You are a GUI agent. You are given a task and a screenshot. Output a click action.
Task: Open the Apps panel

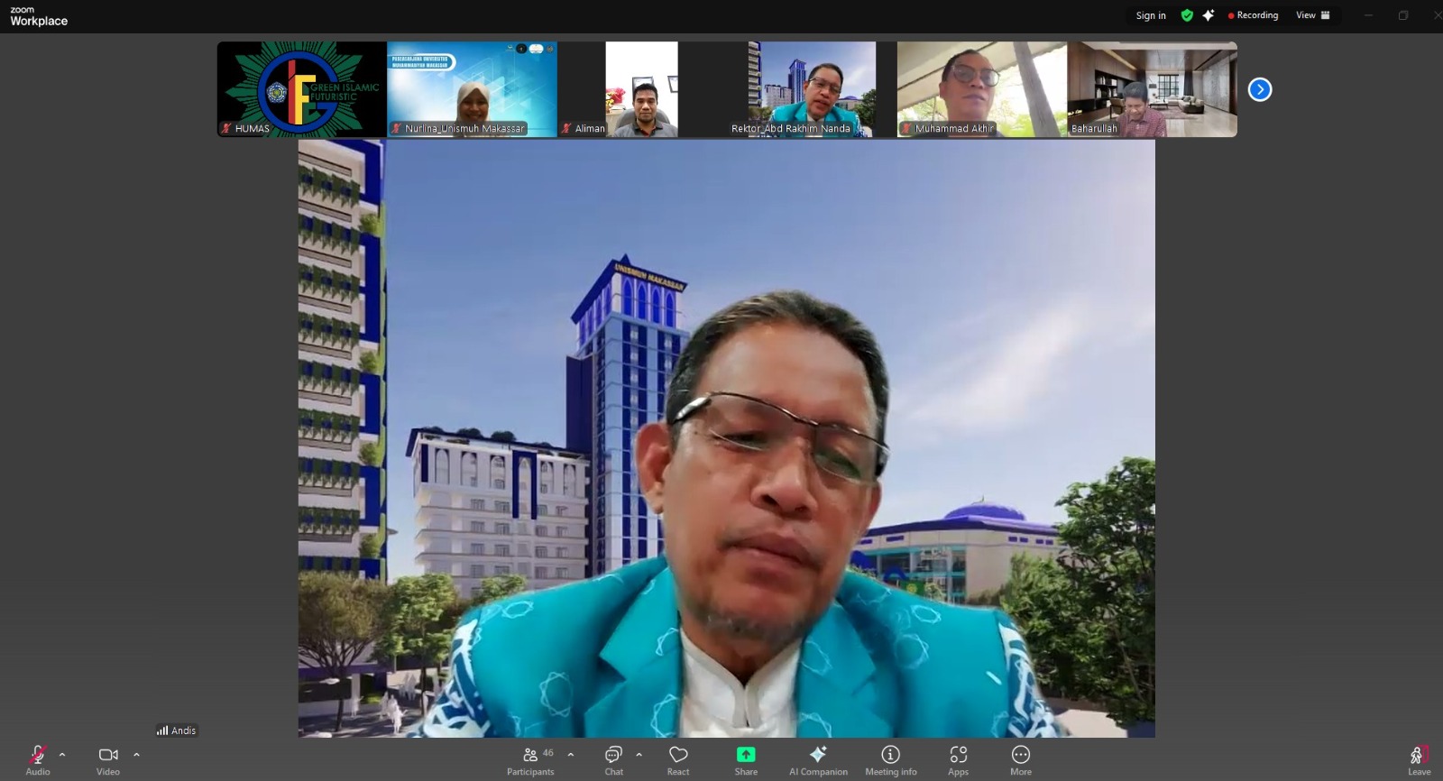pos(958,760)
